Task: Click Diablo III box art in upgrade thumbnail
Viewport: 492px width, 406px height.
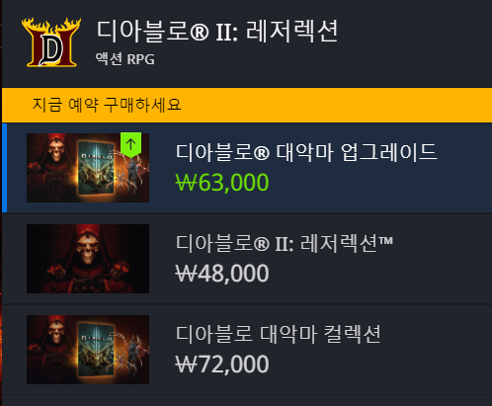Action: click(96, 167)
